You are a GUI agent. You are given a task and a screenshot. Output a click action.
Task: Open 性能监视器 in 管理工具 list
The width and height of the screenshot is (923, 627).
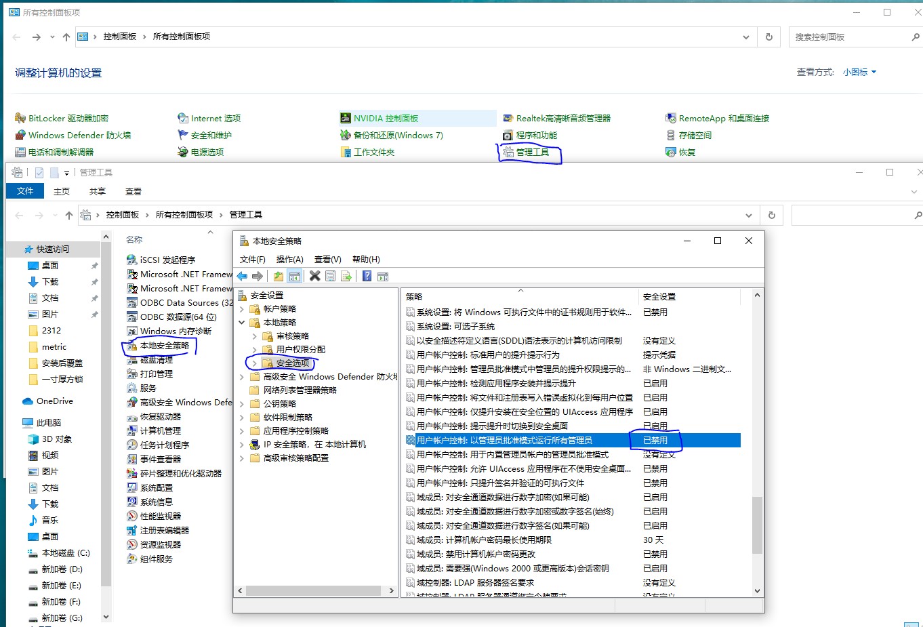[154, 516]
